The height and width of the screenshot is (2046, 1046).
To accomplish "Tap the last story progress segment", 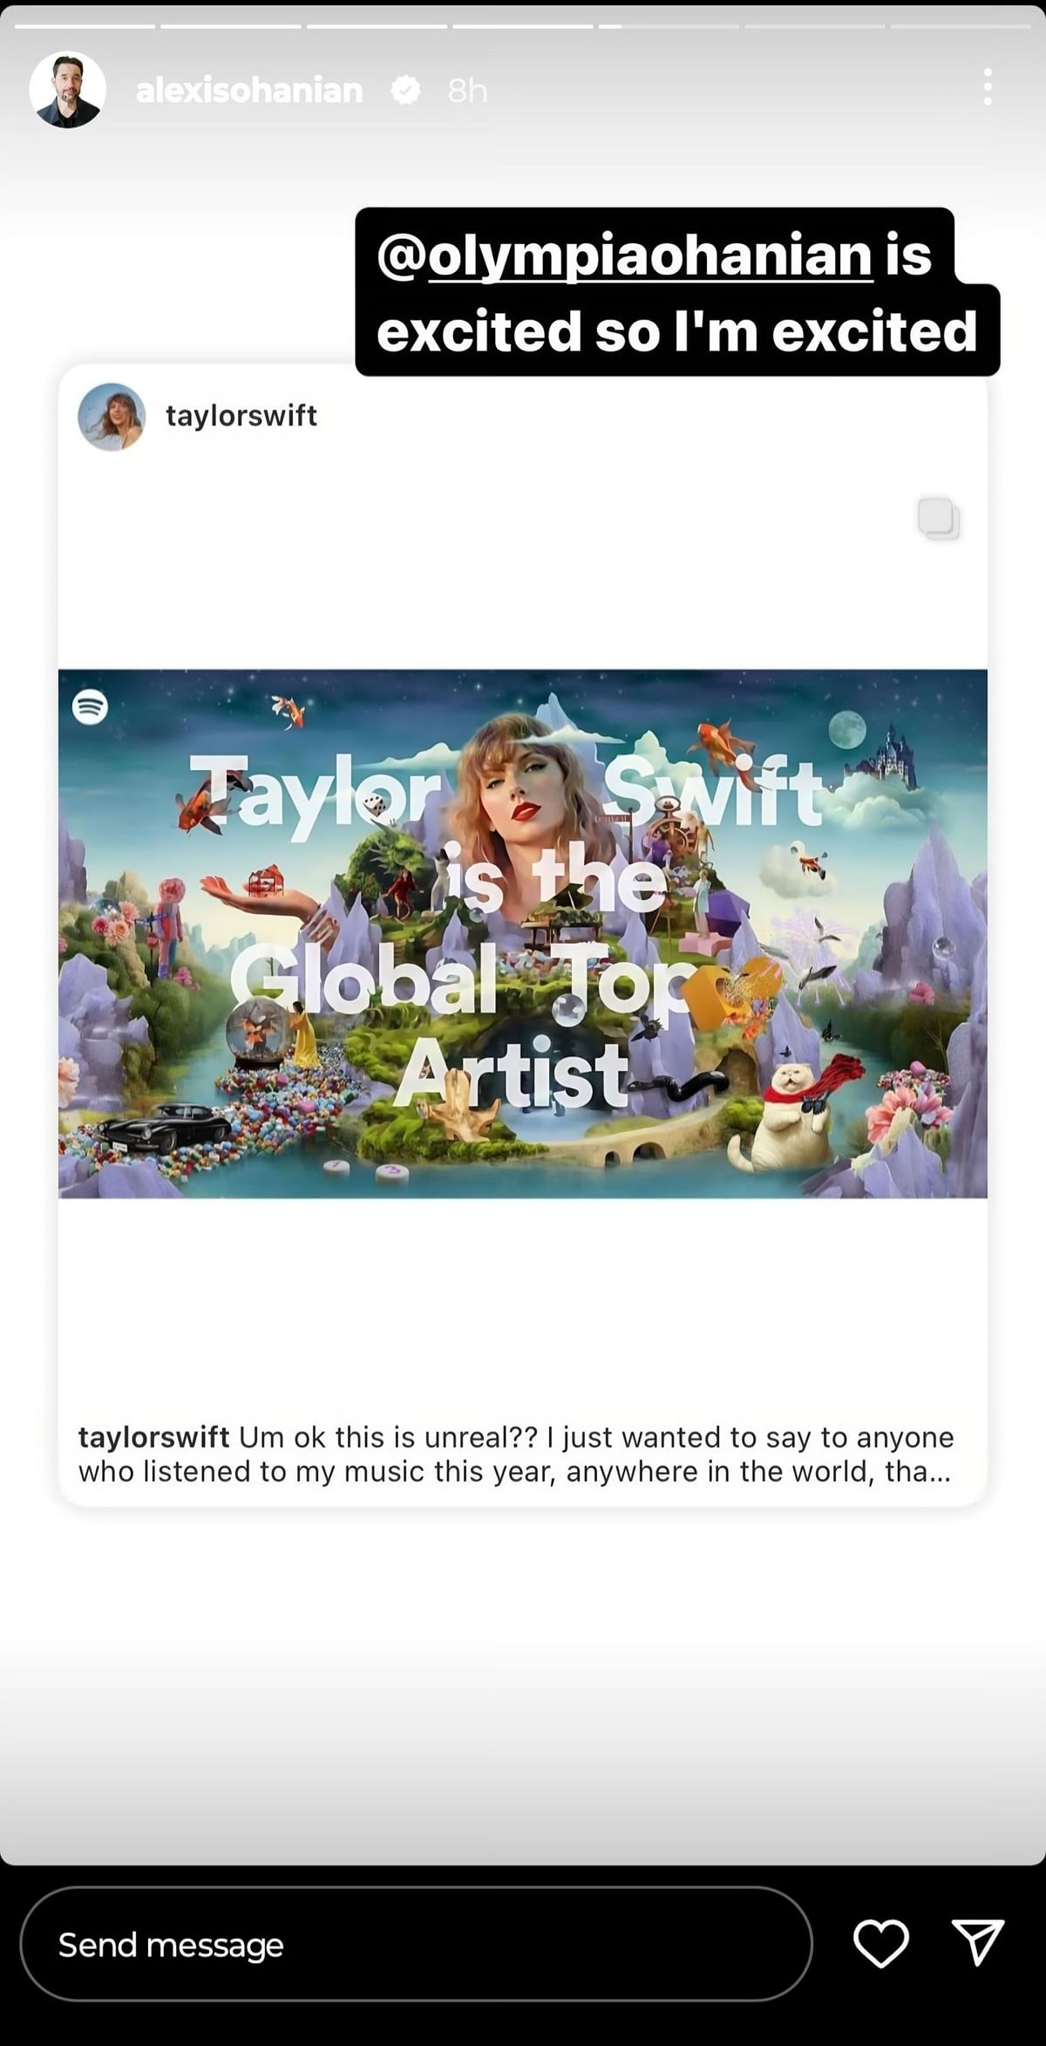I will pos(961,26).
